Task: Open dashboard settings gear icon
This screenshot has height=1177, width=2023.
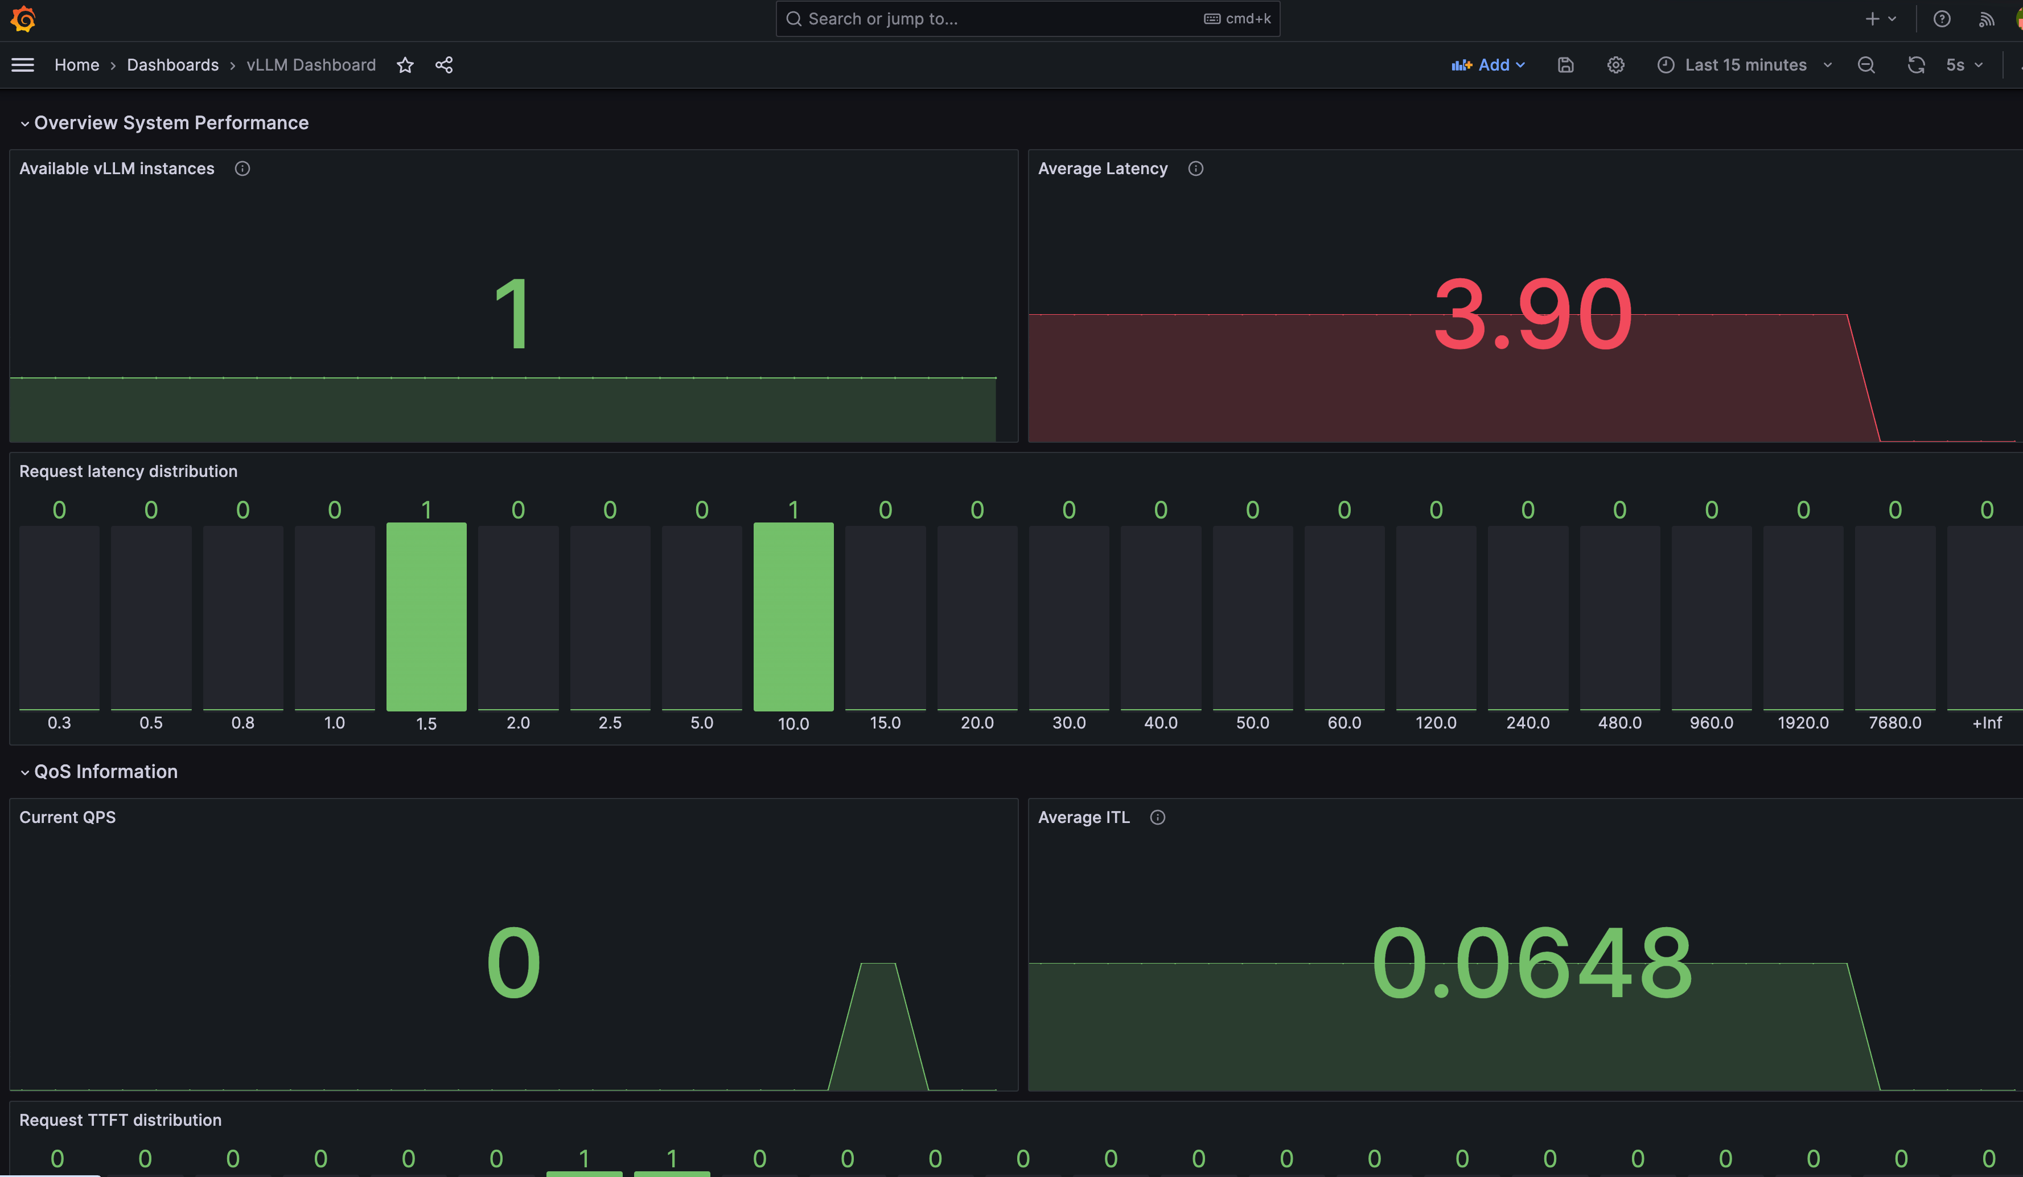Action: pyautogui.click(x=1615, y=65)
